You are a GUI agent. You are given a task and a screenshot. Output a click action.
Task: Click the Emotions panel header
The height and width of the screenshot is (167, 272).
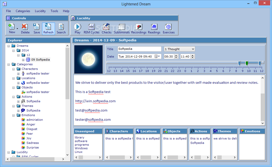[x=252, y=131]
